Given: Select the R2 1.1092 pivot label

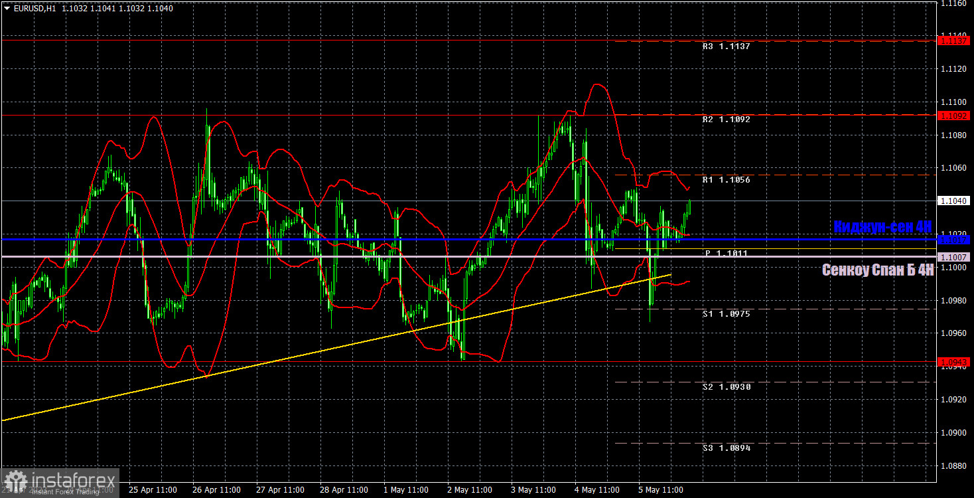Looking at the screenshot, I should point(727,120).
